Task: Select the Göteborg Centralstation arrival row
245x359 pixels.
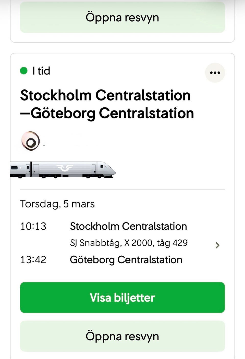Action: [x=126, y=260]
